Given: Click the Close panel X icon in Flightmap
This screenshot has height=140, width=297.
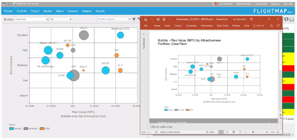Looking at the screenshot, I should [292, 19].
